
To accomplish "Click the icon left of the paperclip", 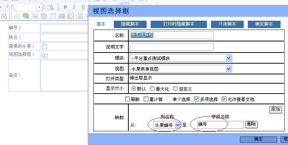I will [x=4, y=16].
